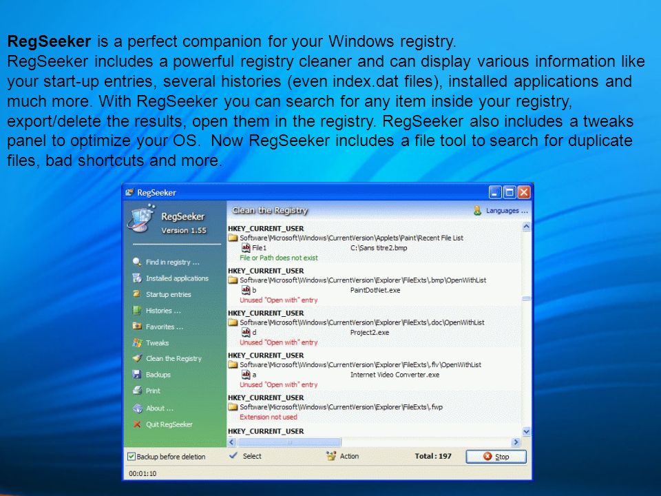Select the 'PaintDotNet.exe' value
The image size is (661, 496).
(375, 290)
